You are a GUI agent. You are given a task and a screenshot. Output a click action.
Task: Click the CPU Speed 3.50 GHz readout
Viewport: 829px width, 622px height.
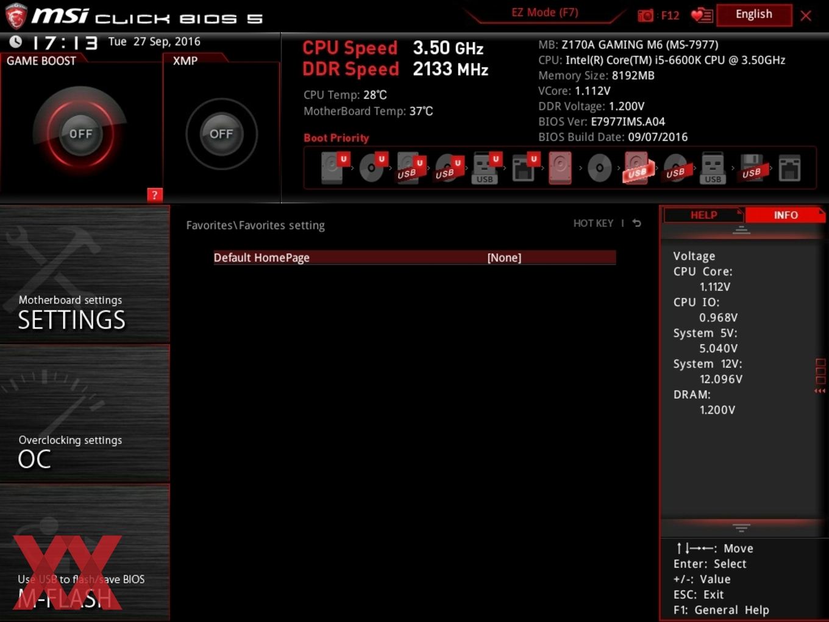pyautogui.click(x=393, y=48)
